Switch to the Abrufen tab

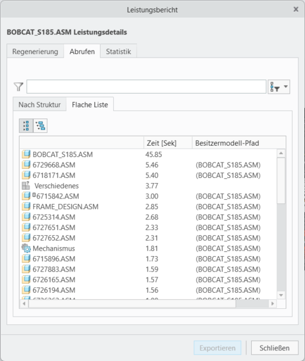coord(82,52)
